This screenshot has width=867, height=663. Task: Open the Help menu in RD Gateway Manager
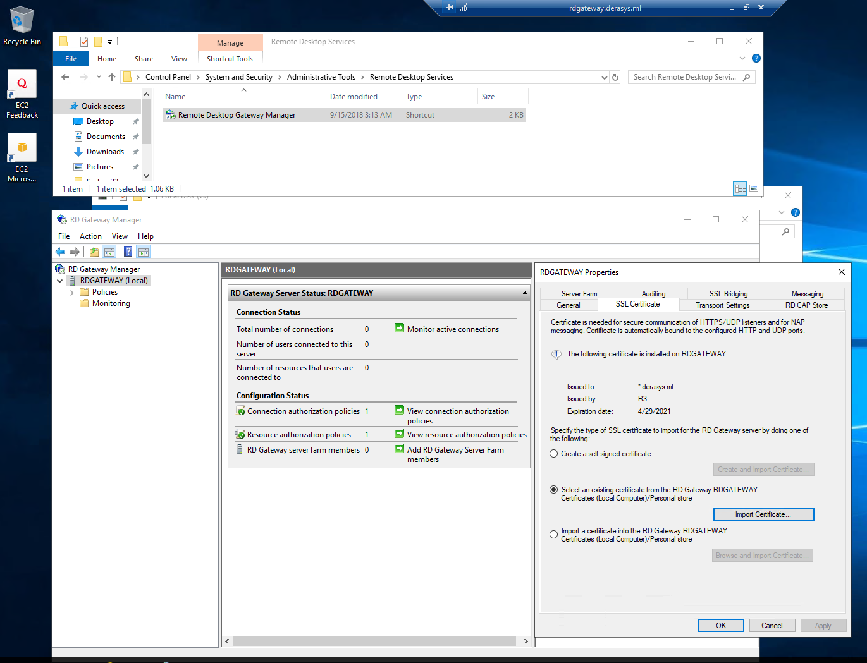point(145,236)
